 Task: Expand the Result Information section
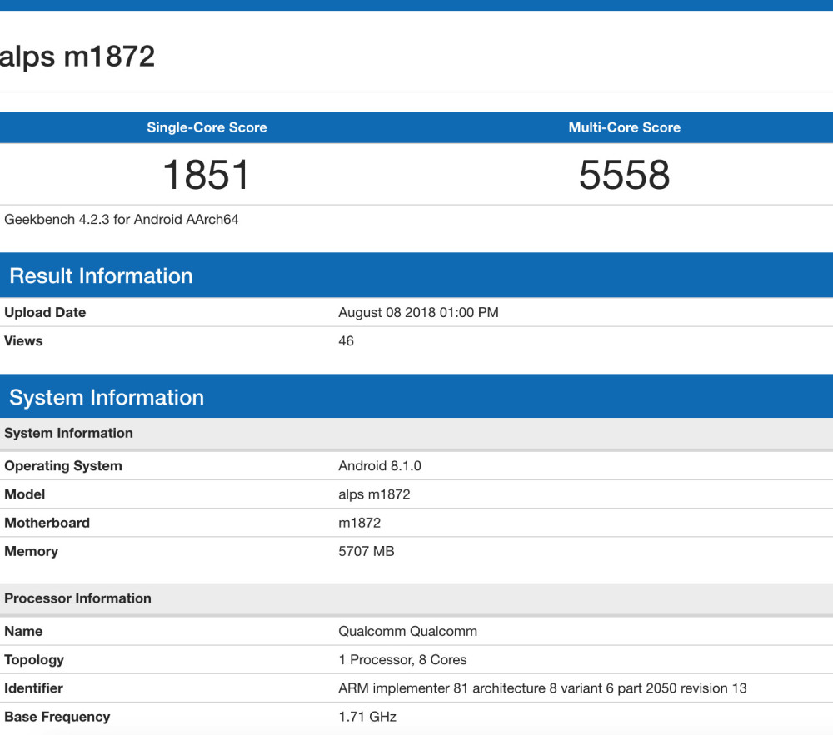[101, 276]
